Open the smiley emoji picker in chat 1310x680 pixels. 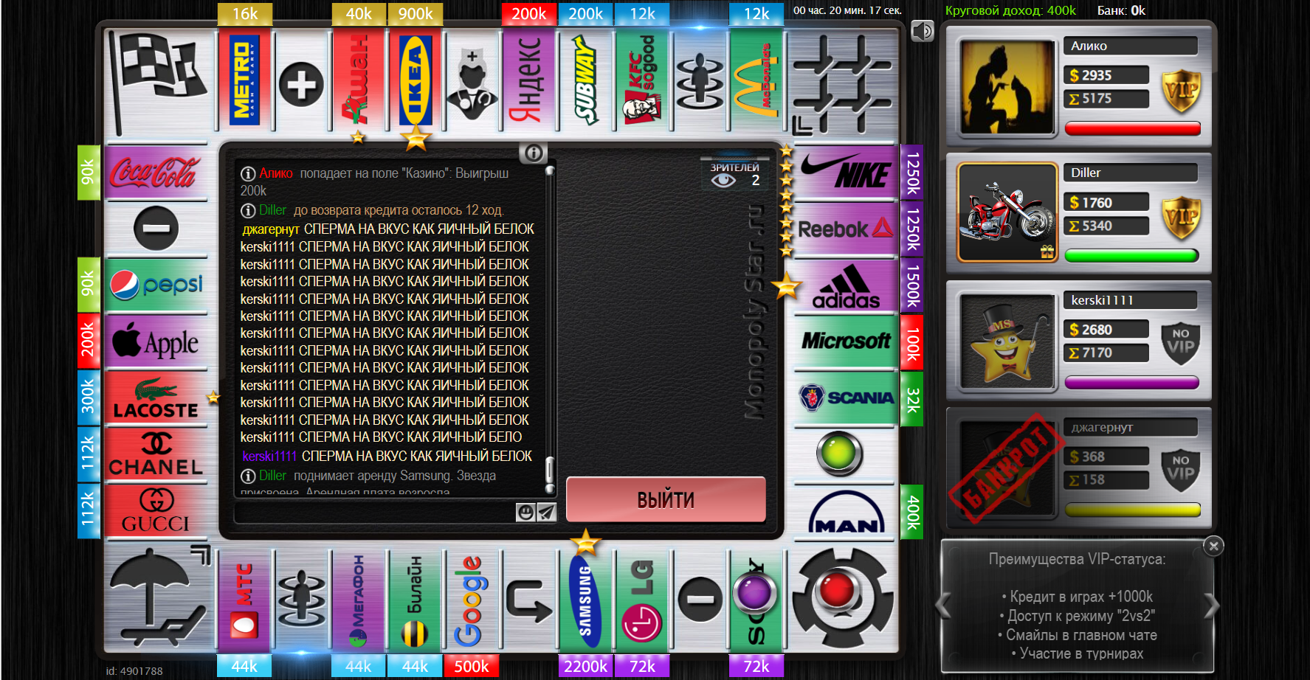coord(525,512)
